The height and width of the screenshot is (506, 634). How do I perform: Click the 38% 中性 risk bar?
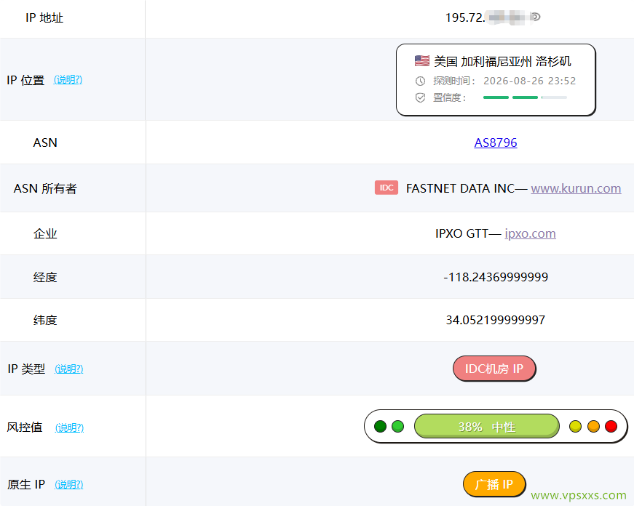click(487, 427)
